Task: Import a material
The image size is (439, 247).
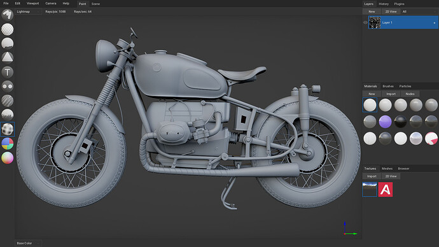Action: (391, 94)
